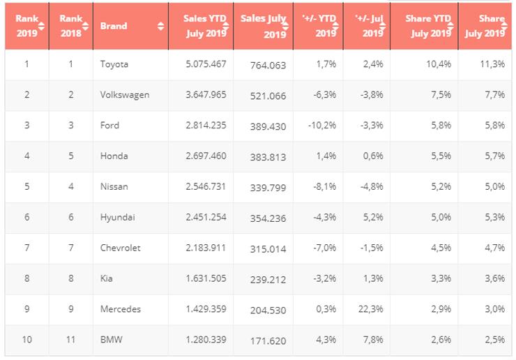Image resolution: width=516 pixels, height=360 pixels.
Task: Click Honda in the Brand column
Action: click(x=114, y=156)
